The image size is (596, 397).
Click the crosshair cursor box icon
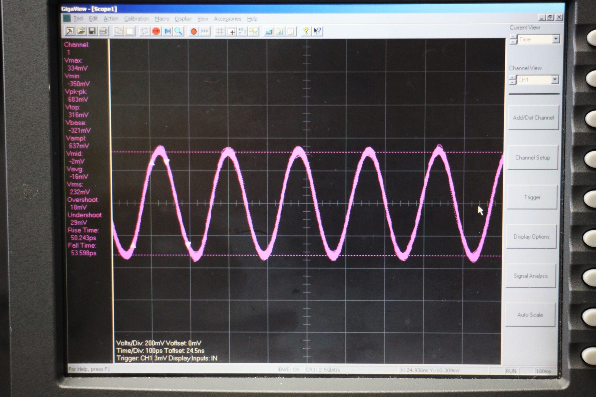tap(231, 31)
